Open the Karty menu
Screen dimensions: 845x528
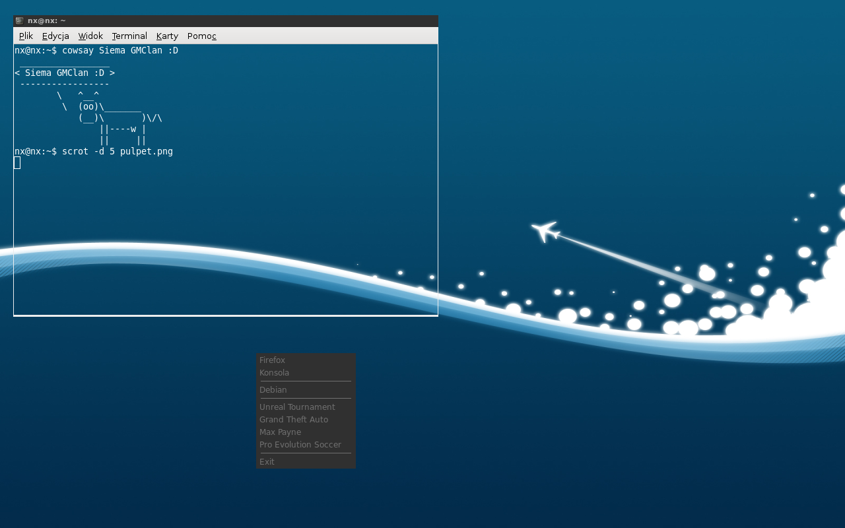click(167, 36)
